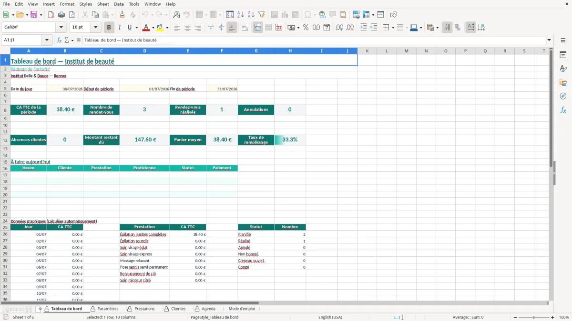
Task: Open the Borders dropdown arrow
Action: pyautogui.click(x=392, y=28)
